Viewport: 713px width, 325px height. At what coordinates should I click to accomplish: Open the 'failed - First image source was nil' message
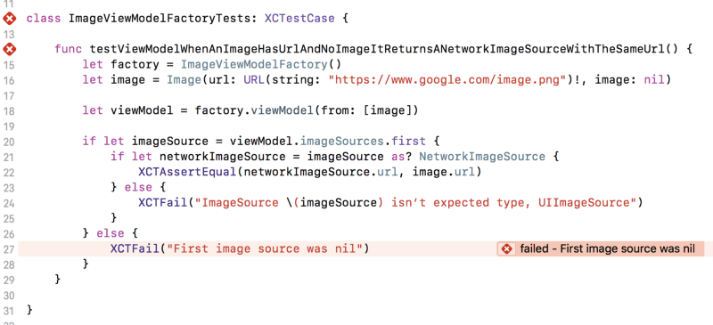click(x=608, y=249)
